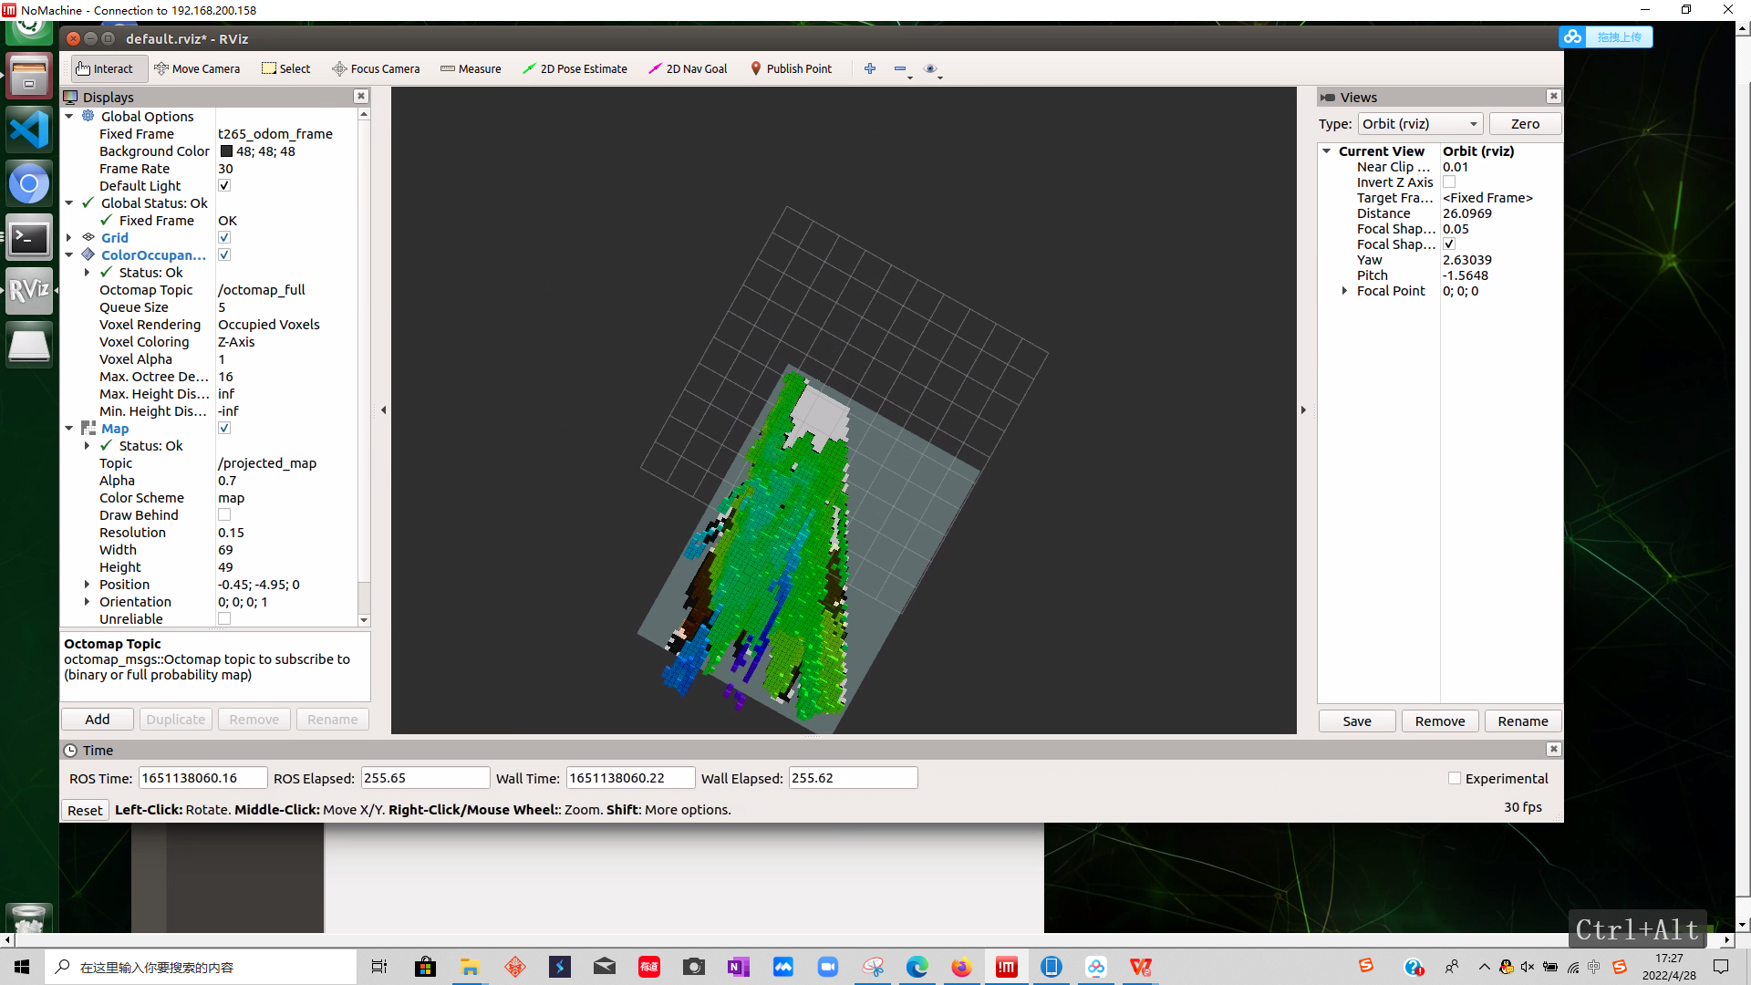This screenshot has height=985, width=1751.
Task: Pick the 2D Nav Goal tool
Action: 688,68
